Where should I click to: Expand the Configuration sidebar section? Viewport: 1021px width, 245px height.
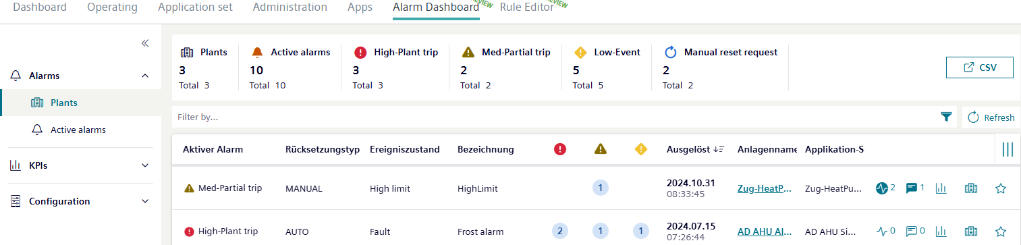coord(145,201)
